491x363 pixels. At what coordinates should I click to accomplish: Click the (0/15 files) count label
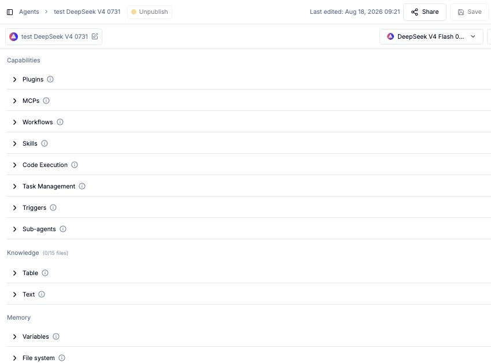tap(55, 253)
